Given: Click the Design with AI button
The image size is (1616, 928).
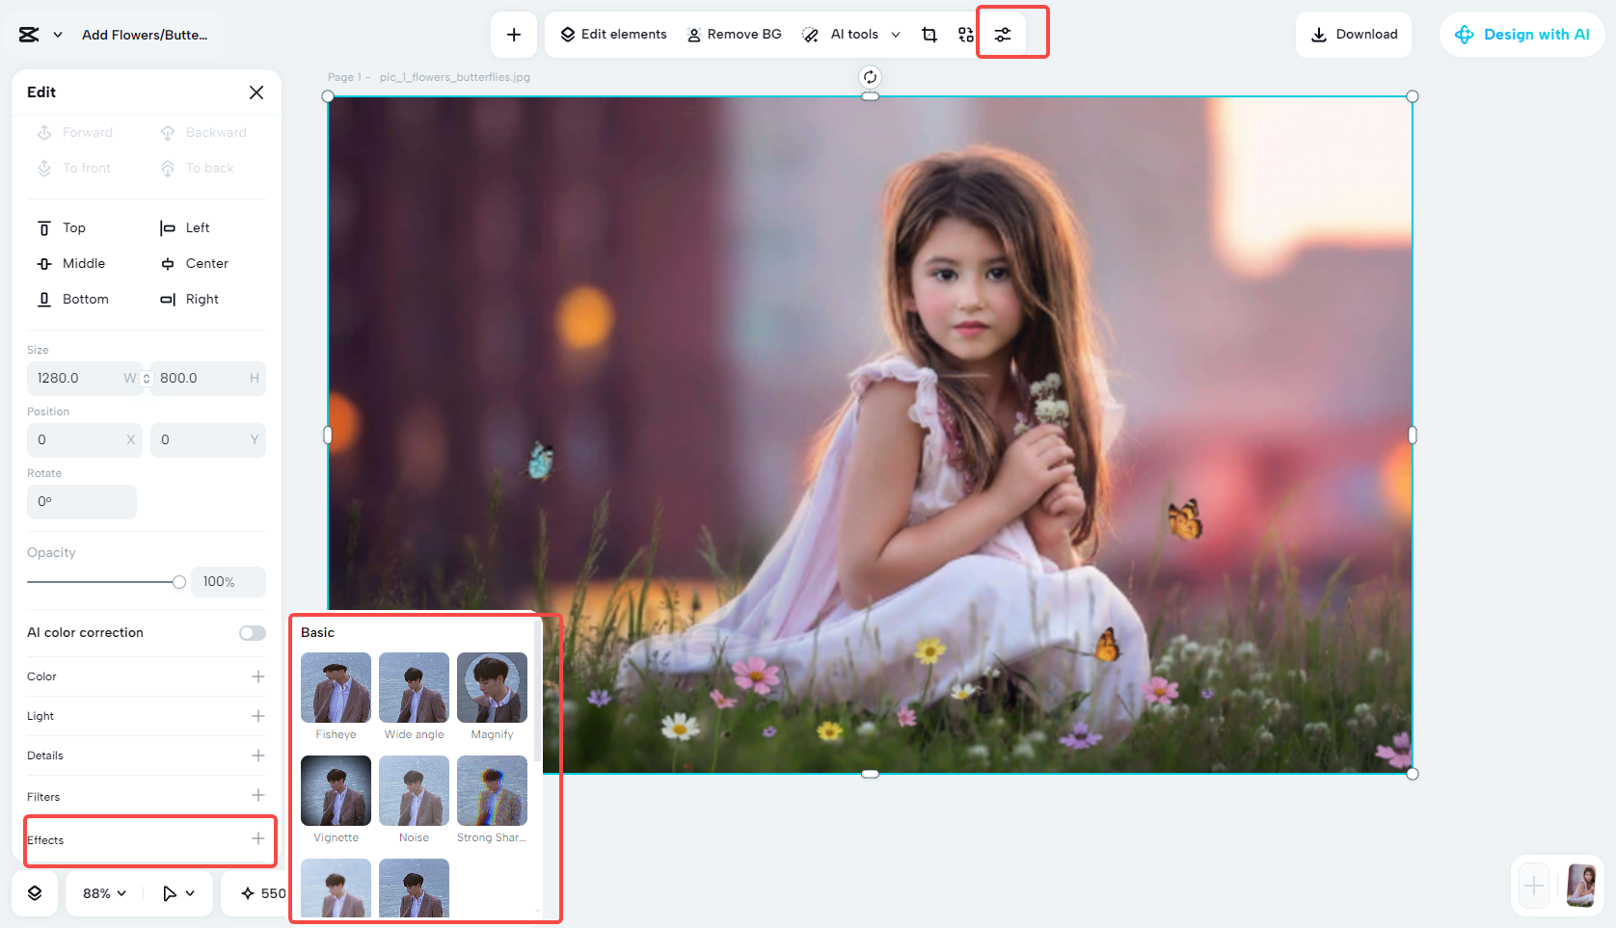Looking at the screenshot, I should pyautogui.click(x=1522, y=34).
